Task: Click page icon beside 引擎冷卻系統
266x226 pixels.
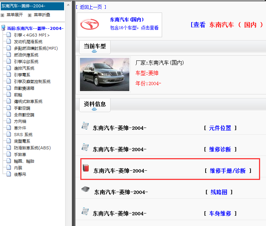Action: (9, 61)
